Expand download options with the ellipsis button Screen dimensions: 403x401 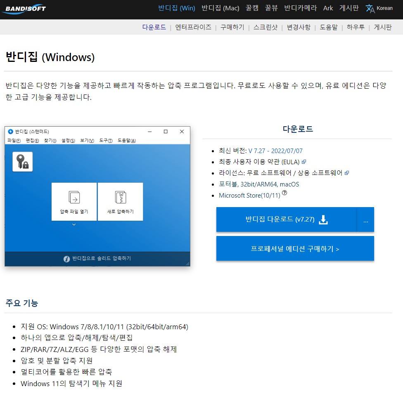(365, 220)
